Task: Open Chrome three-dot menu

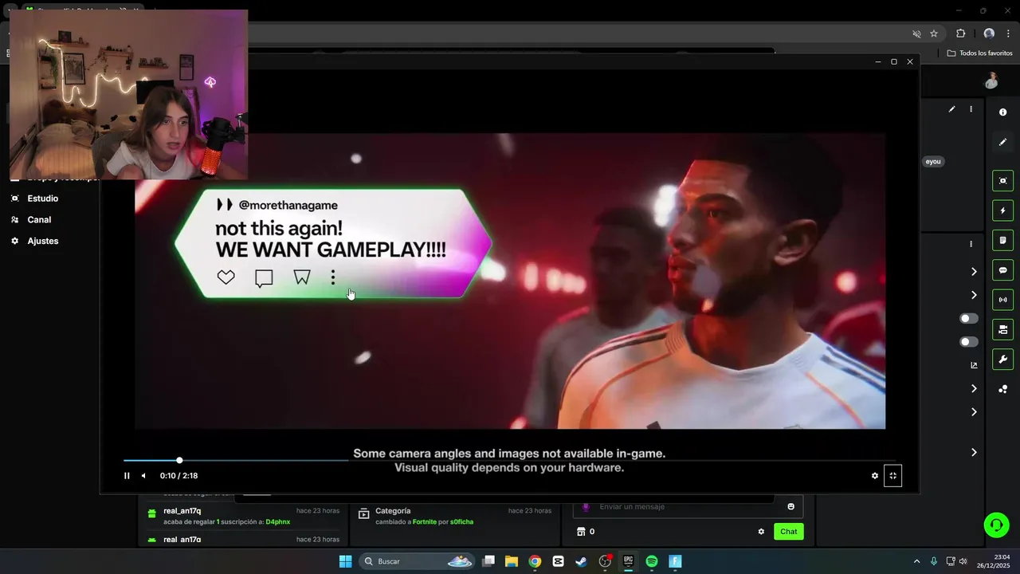Action: [x=1009, y=33]
